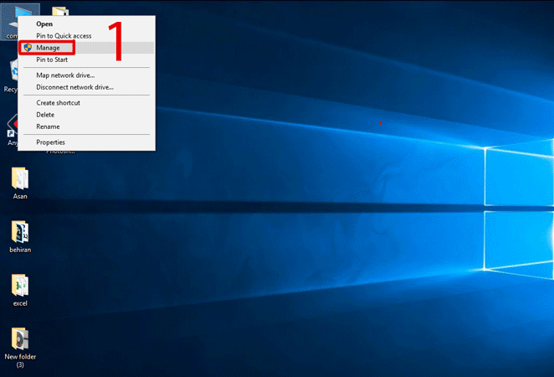The image size is (554, 377).
Task: Click the shield icon beside Manage
Action: [x=28, y=48]
